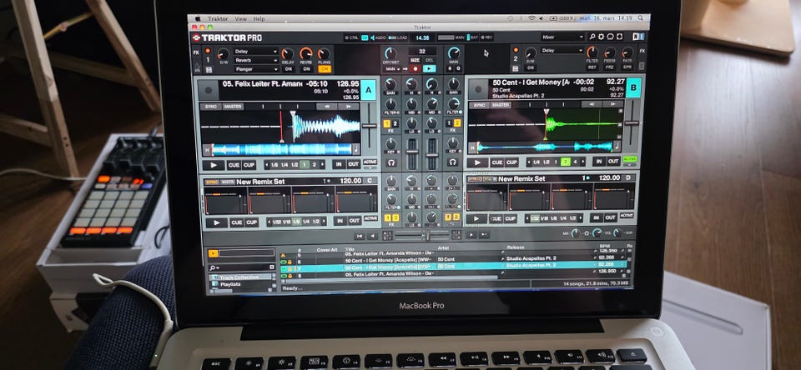The image size is (801, 370).
Task: Toggle Deck B loop ACTIVE button
Action: tap(630, 158)
